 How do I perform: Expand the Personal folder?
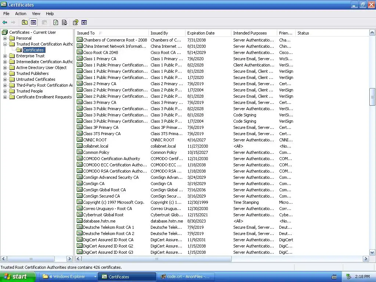pos(5,38)
